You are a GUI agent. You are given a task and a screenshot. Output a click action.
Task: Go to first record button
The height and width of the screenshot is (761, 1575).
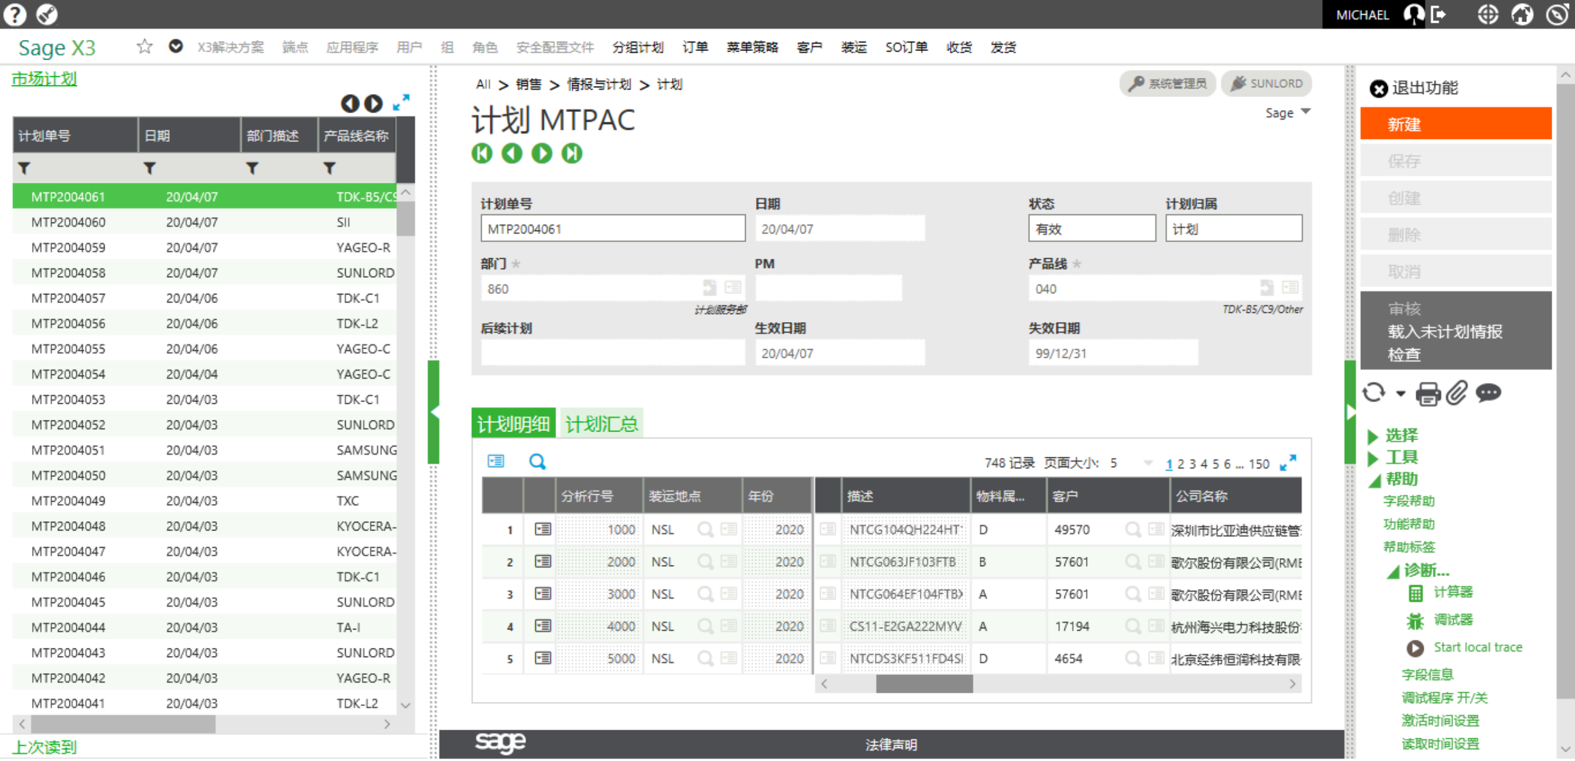click(x=482, y=153)
